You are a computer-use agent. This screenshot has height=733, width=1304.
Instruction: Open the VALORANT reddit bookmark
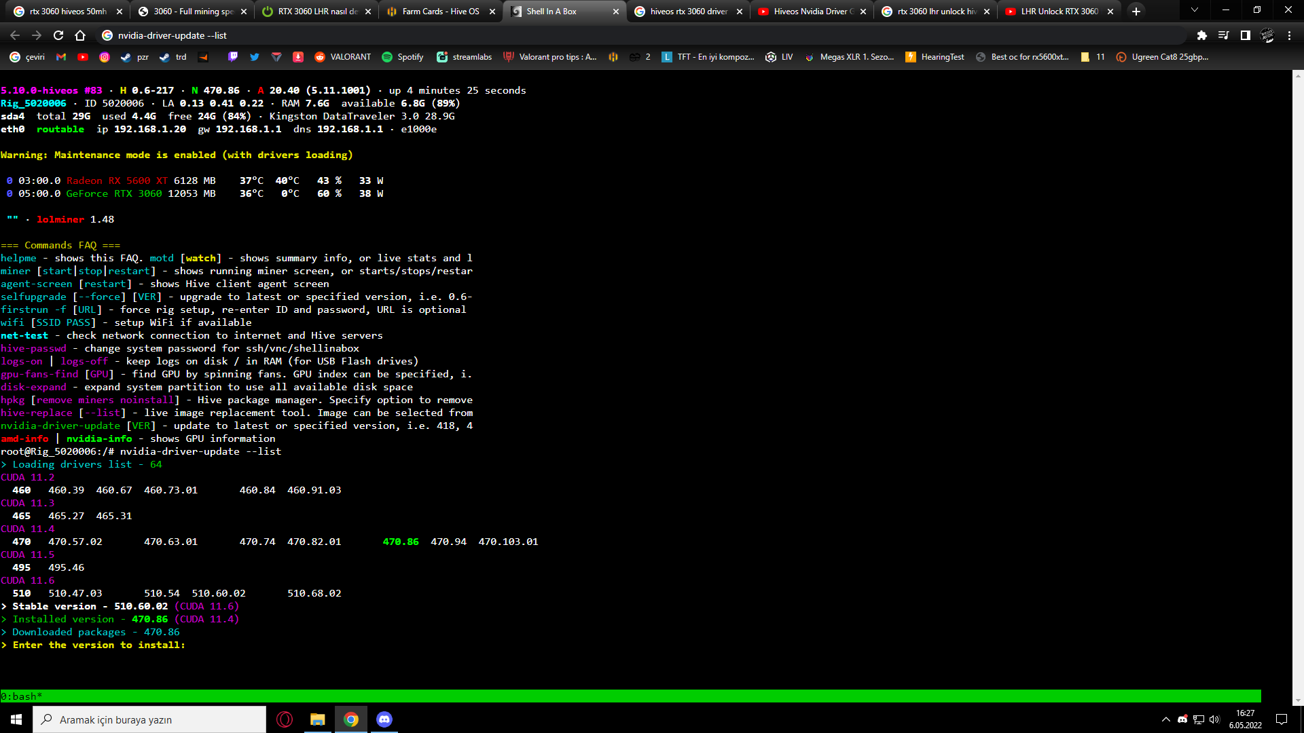click(343, 57)
